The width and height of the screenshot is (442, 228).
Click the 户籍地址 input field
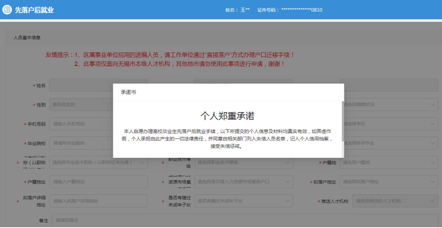(x=98, y=182)
